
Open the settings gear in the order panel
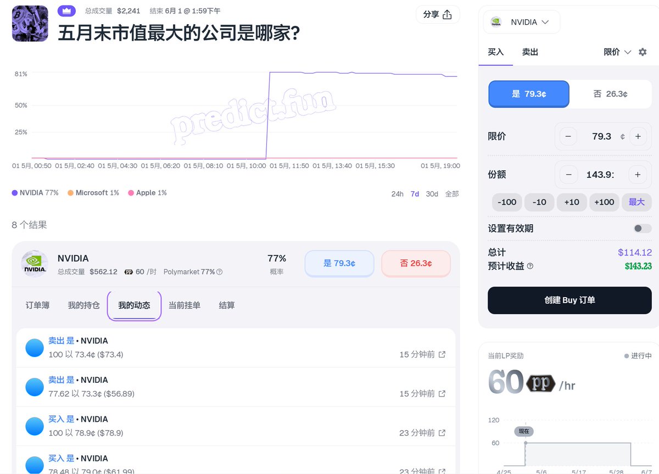pos(643,52)
